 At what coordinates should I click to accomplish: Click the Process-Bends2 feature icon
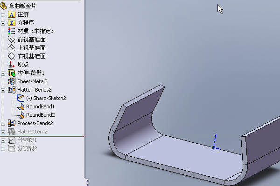pyautogui.click(x=12, y=123)
